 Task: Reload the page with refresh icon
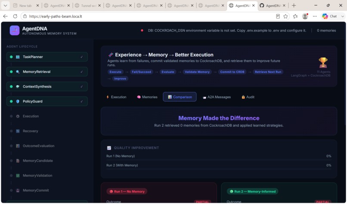(x=15, y=16)
